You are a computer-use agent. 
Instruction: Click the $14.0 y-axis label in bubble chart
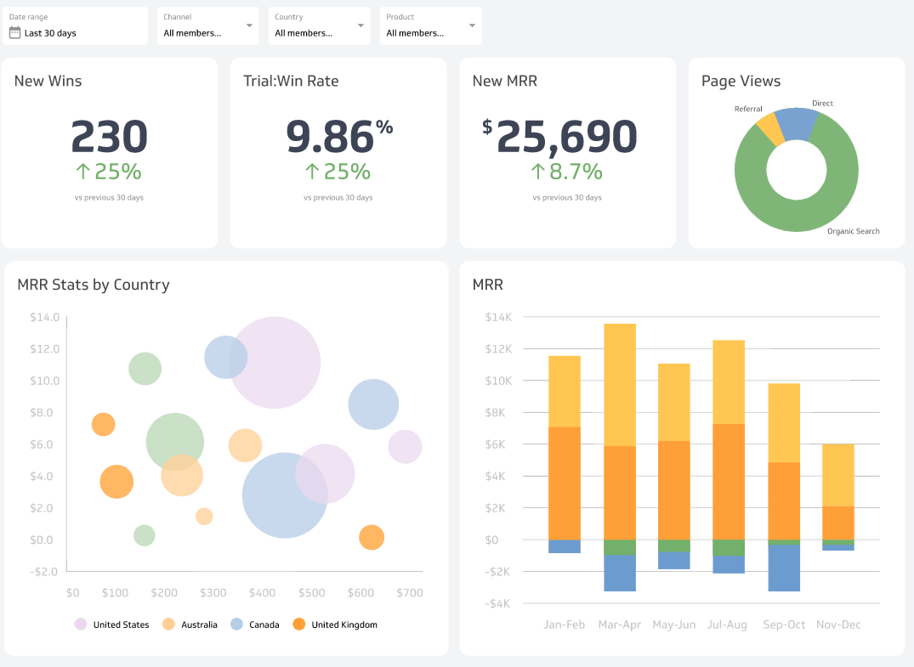tap(45, 317)
